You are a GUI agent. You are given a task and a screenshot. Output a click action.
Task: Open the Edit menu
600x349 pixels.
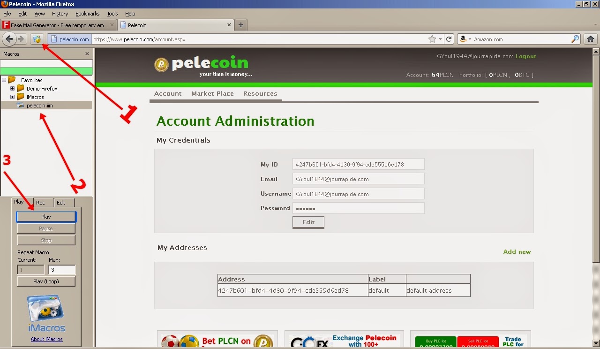pos(22,14)
